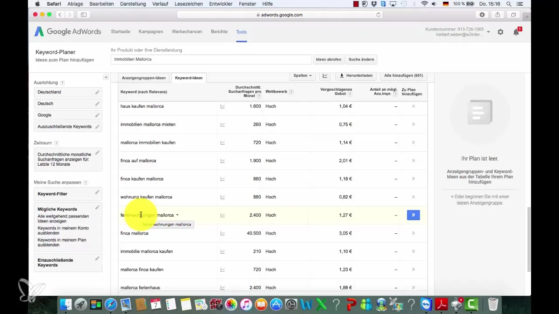559x314 pixels.
Task: Click the Suche ändern button
Action: [361, 59]
